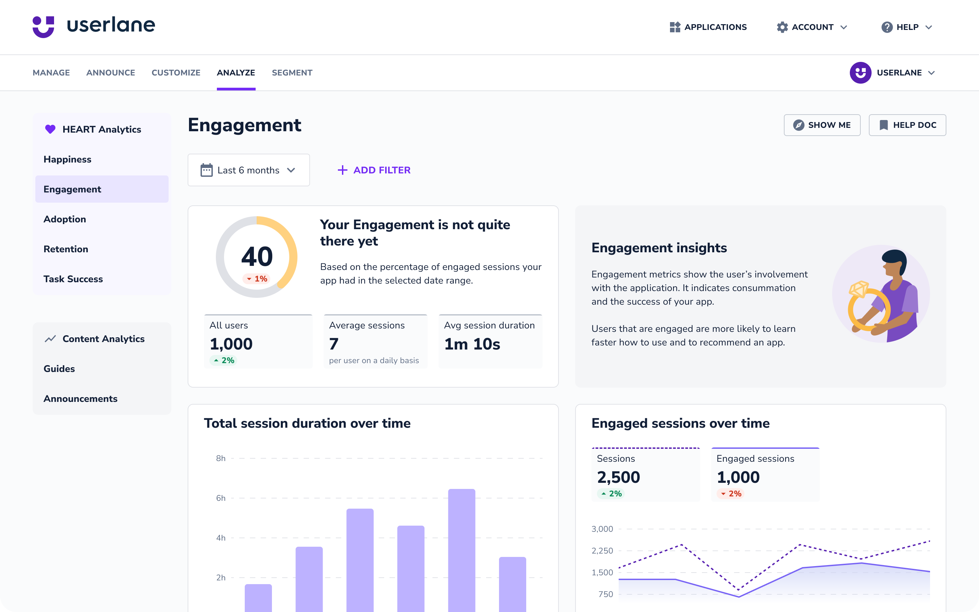Click the ADD FILTER button
This screenshot has width=979, height=612.
pos(374,170)
